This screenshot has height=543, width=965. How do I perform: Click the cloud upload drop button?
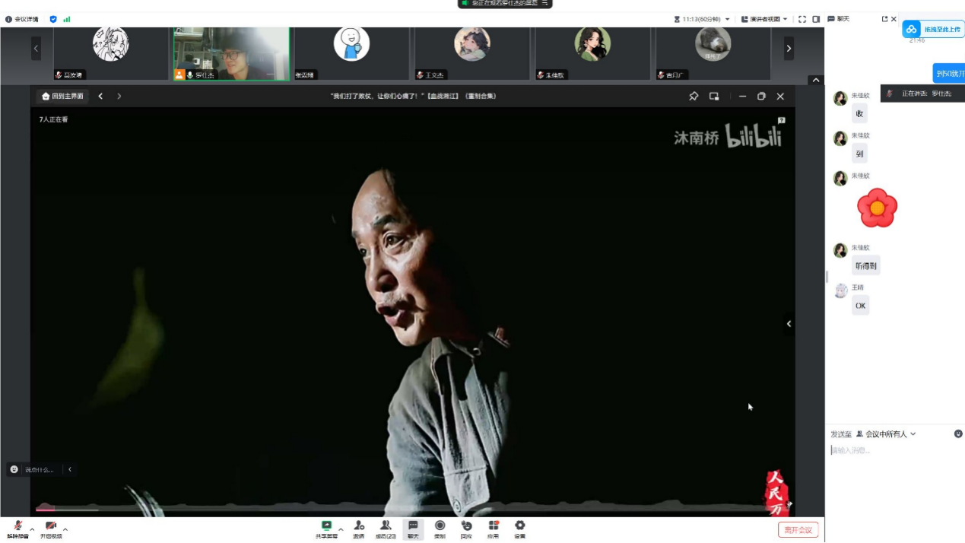coord(933,29)
